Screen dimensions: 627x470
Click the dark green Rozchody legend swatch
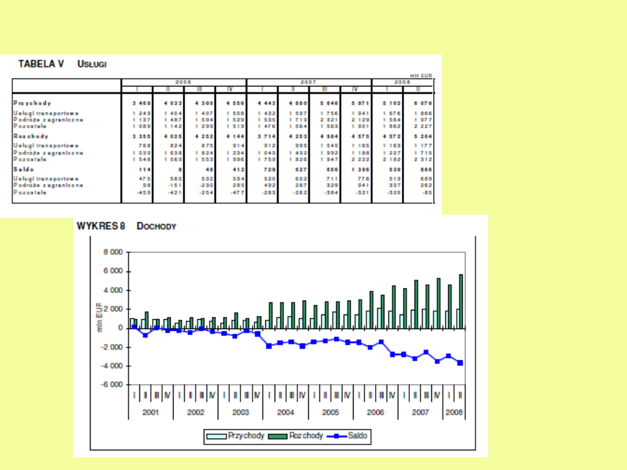pyautogui.click(x=277, y=436)
